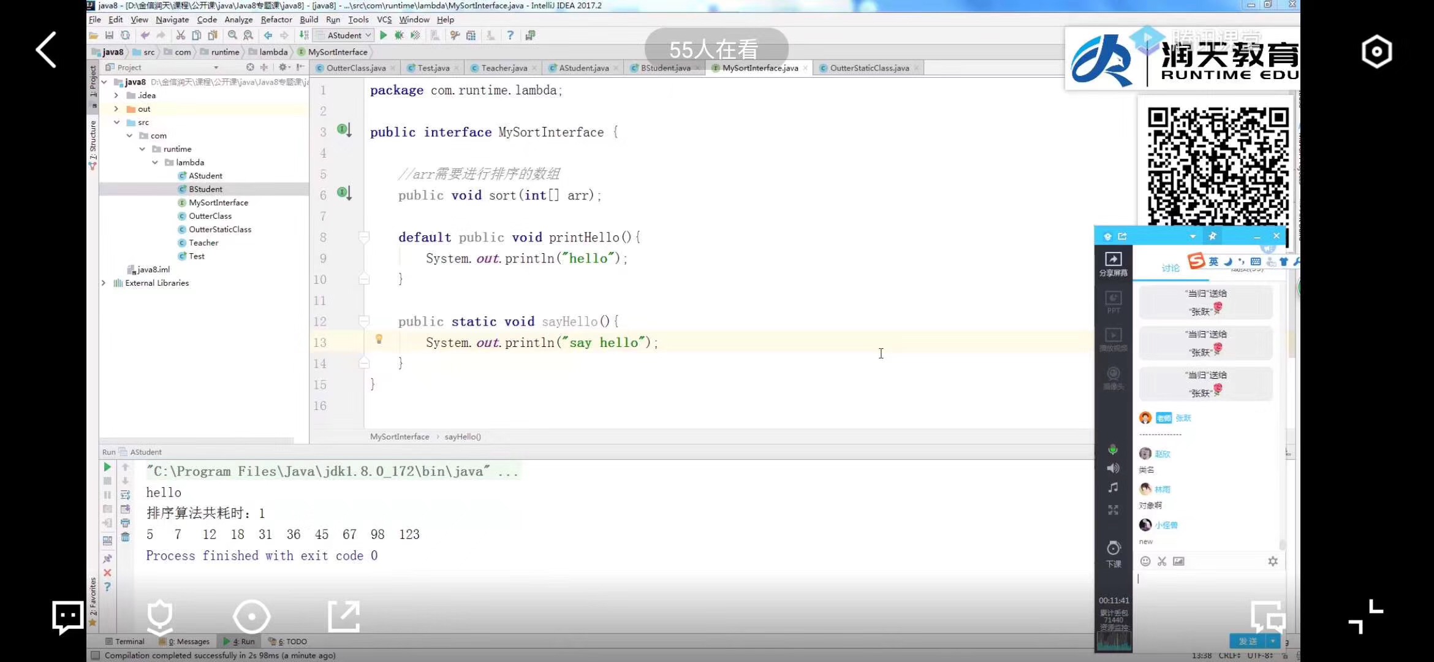Toggle the microphone in live panel
The width and height of the screenshot is (1434, 662).
point(1113,450)
